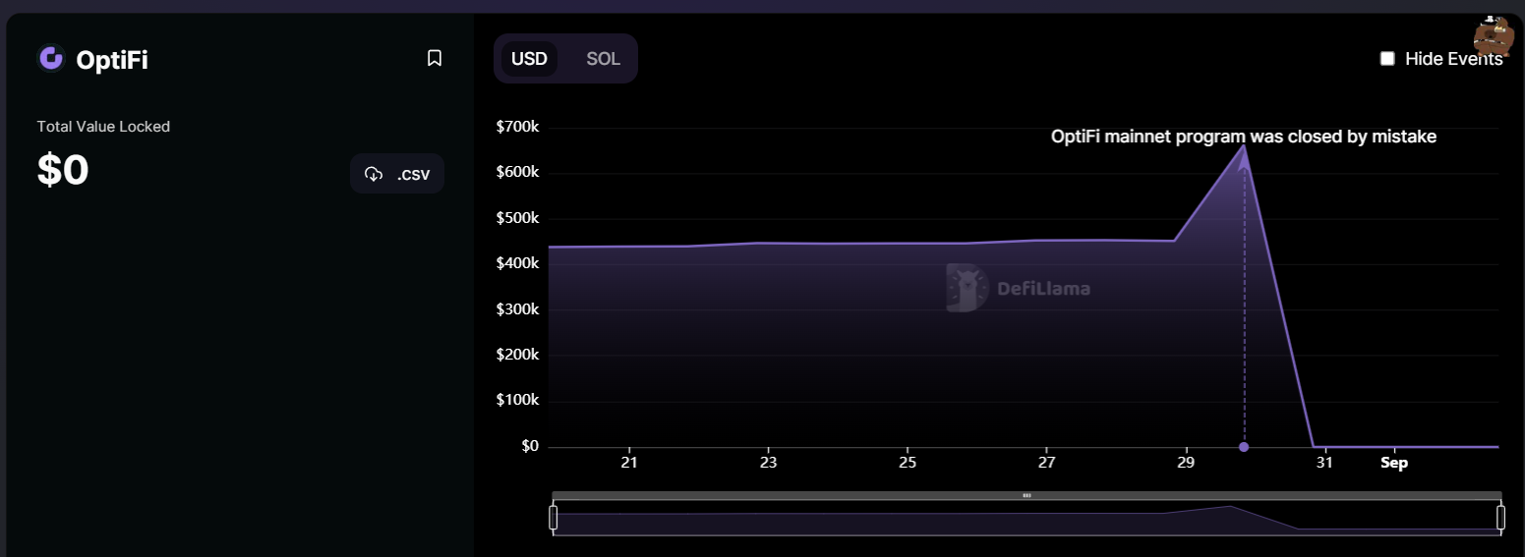Click the 29 date label on x-axis
This screenshot has width=1525, height=557.
(x=1186, y=463)
